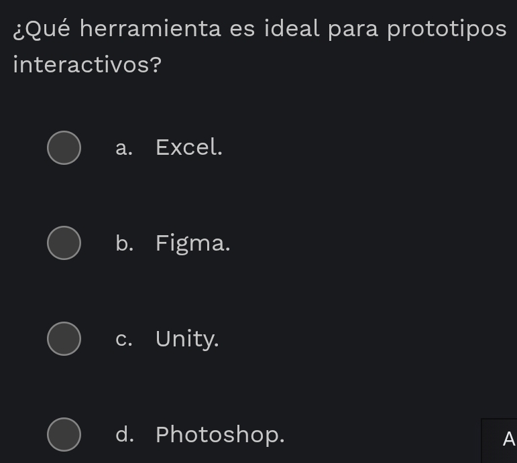Screen dimensions: 517x463
Task: Click the "c." option letter
Action: 123,339
